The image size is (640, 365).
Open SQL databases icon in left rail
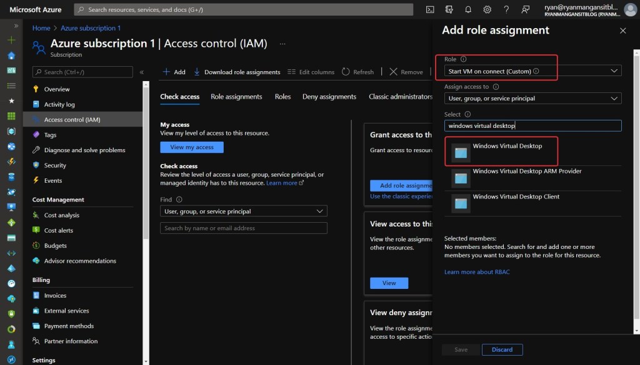coord(11,177)
